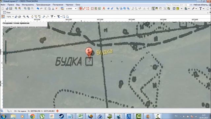211x119 pixels.
Task: Click the blue Undo arrow
Action: pos(38,9)
